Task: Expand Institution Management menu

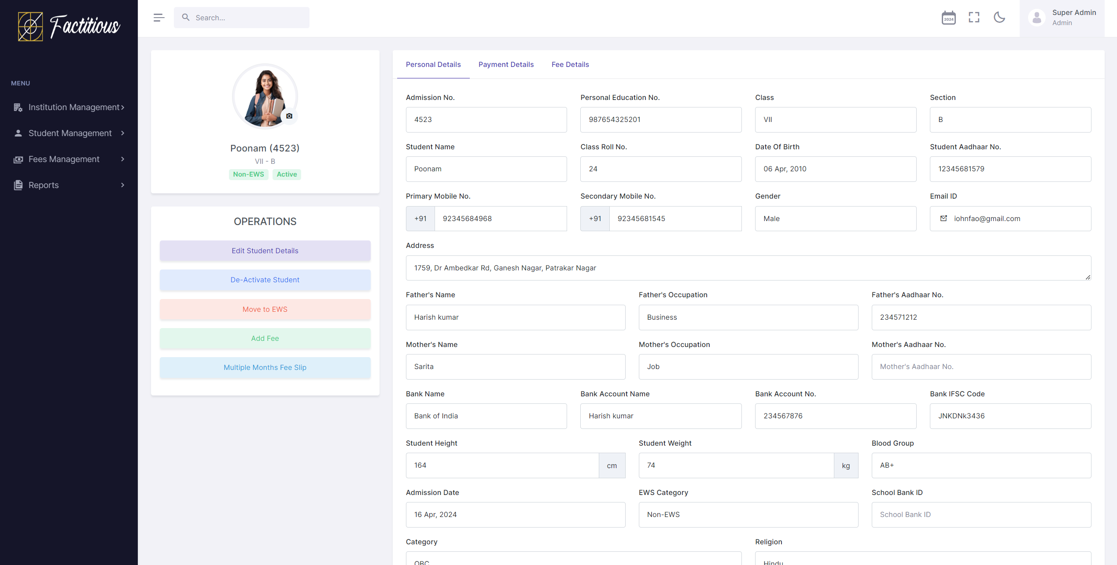Action: pos(69,107)
